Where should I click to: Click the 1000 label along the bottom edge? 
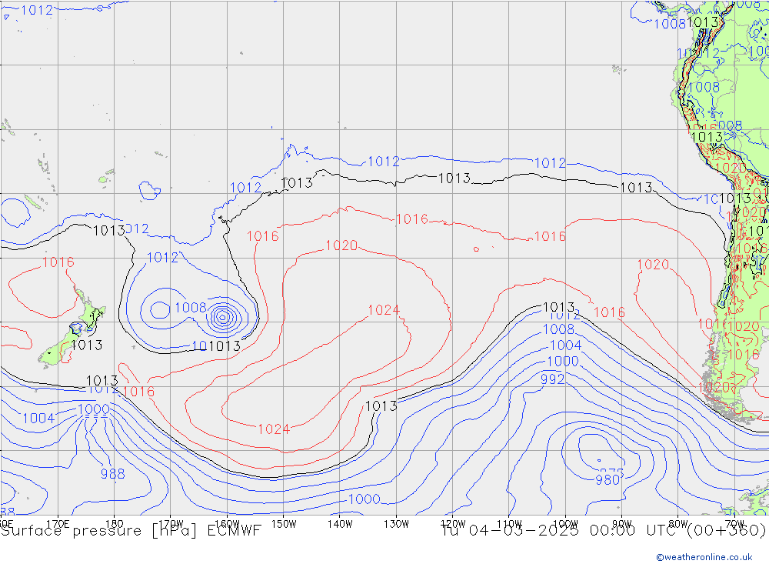point(365,499)
